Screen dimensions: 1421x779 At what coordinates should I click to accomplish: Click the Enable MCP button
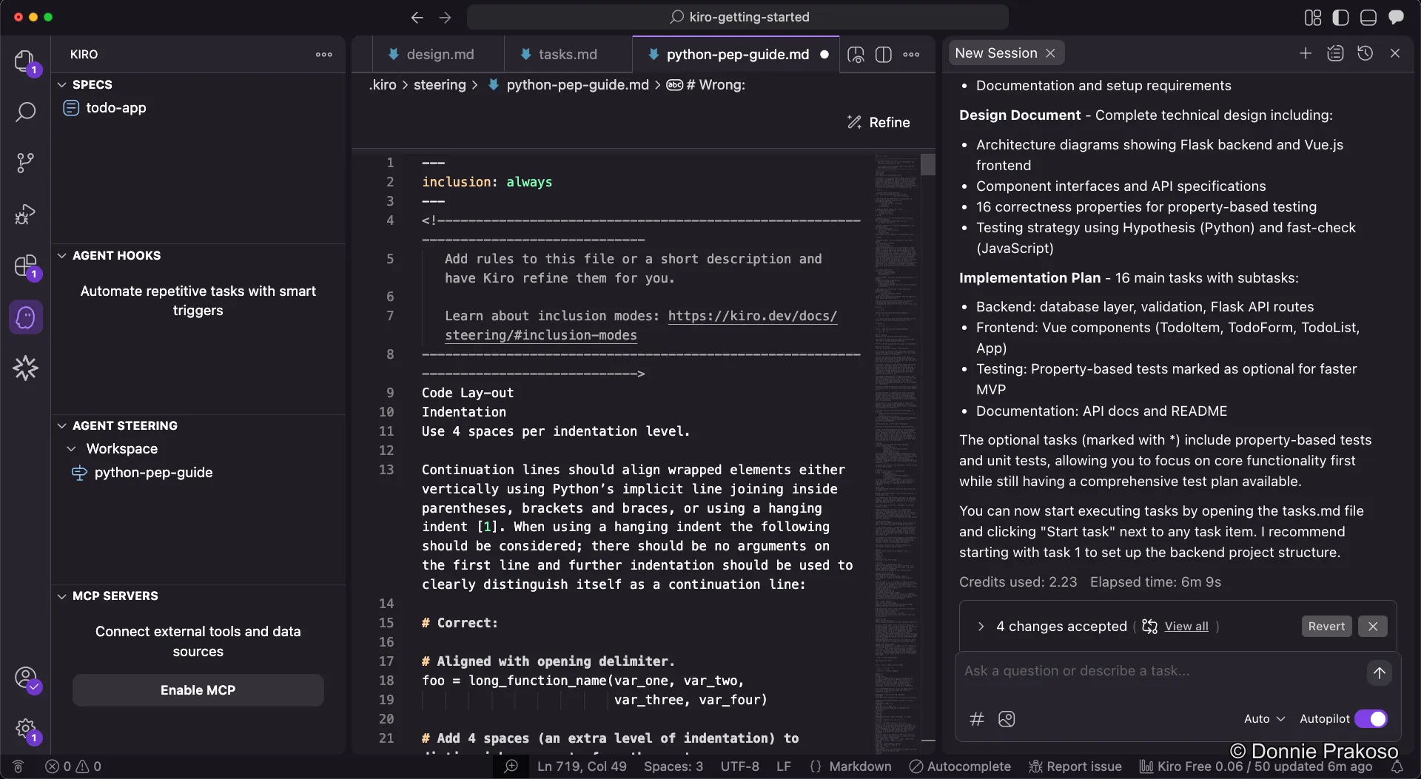coord(198,689)
